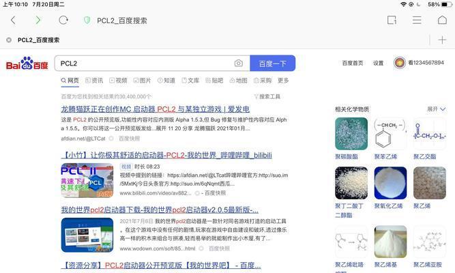Open the 龙腾猫跃 爱发电 result link
This screenshot has height=273, width=455.
pyautogui.click(x=156, y=109)
